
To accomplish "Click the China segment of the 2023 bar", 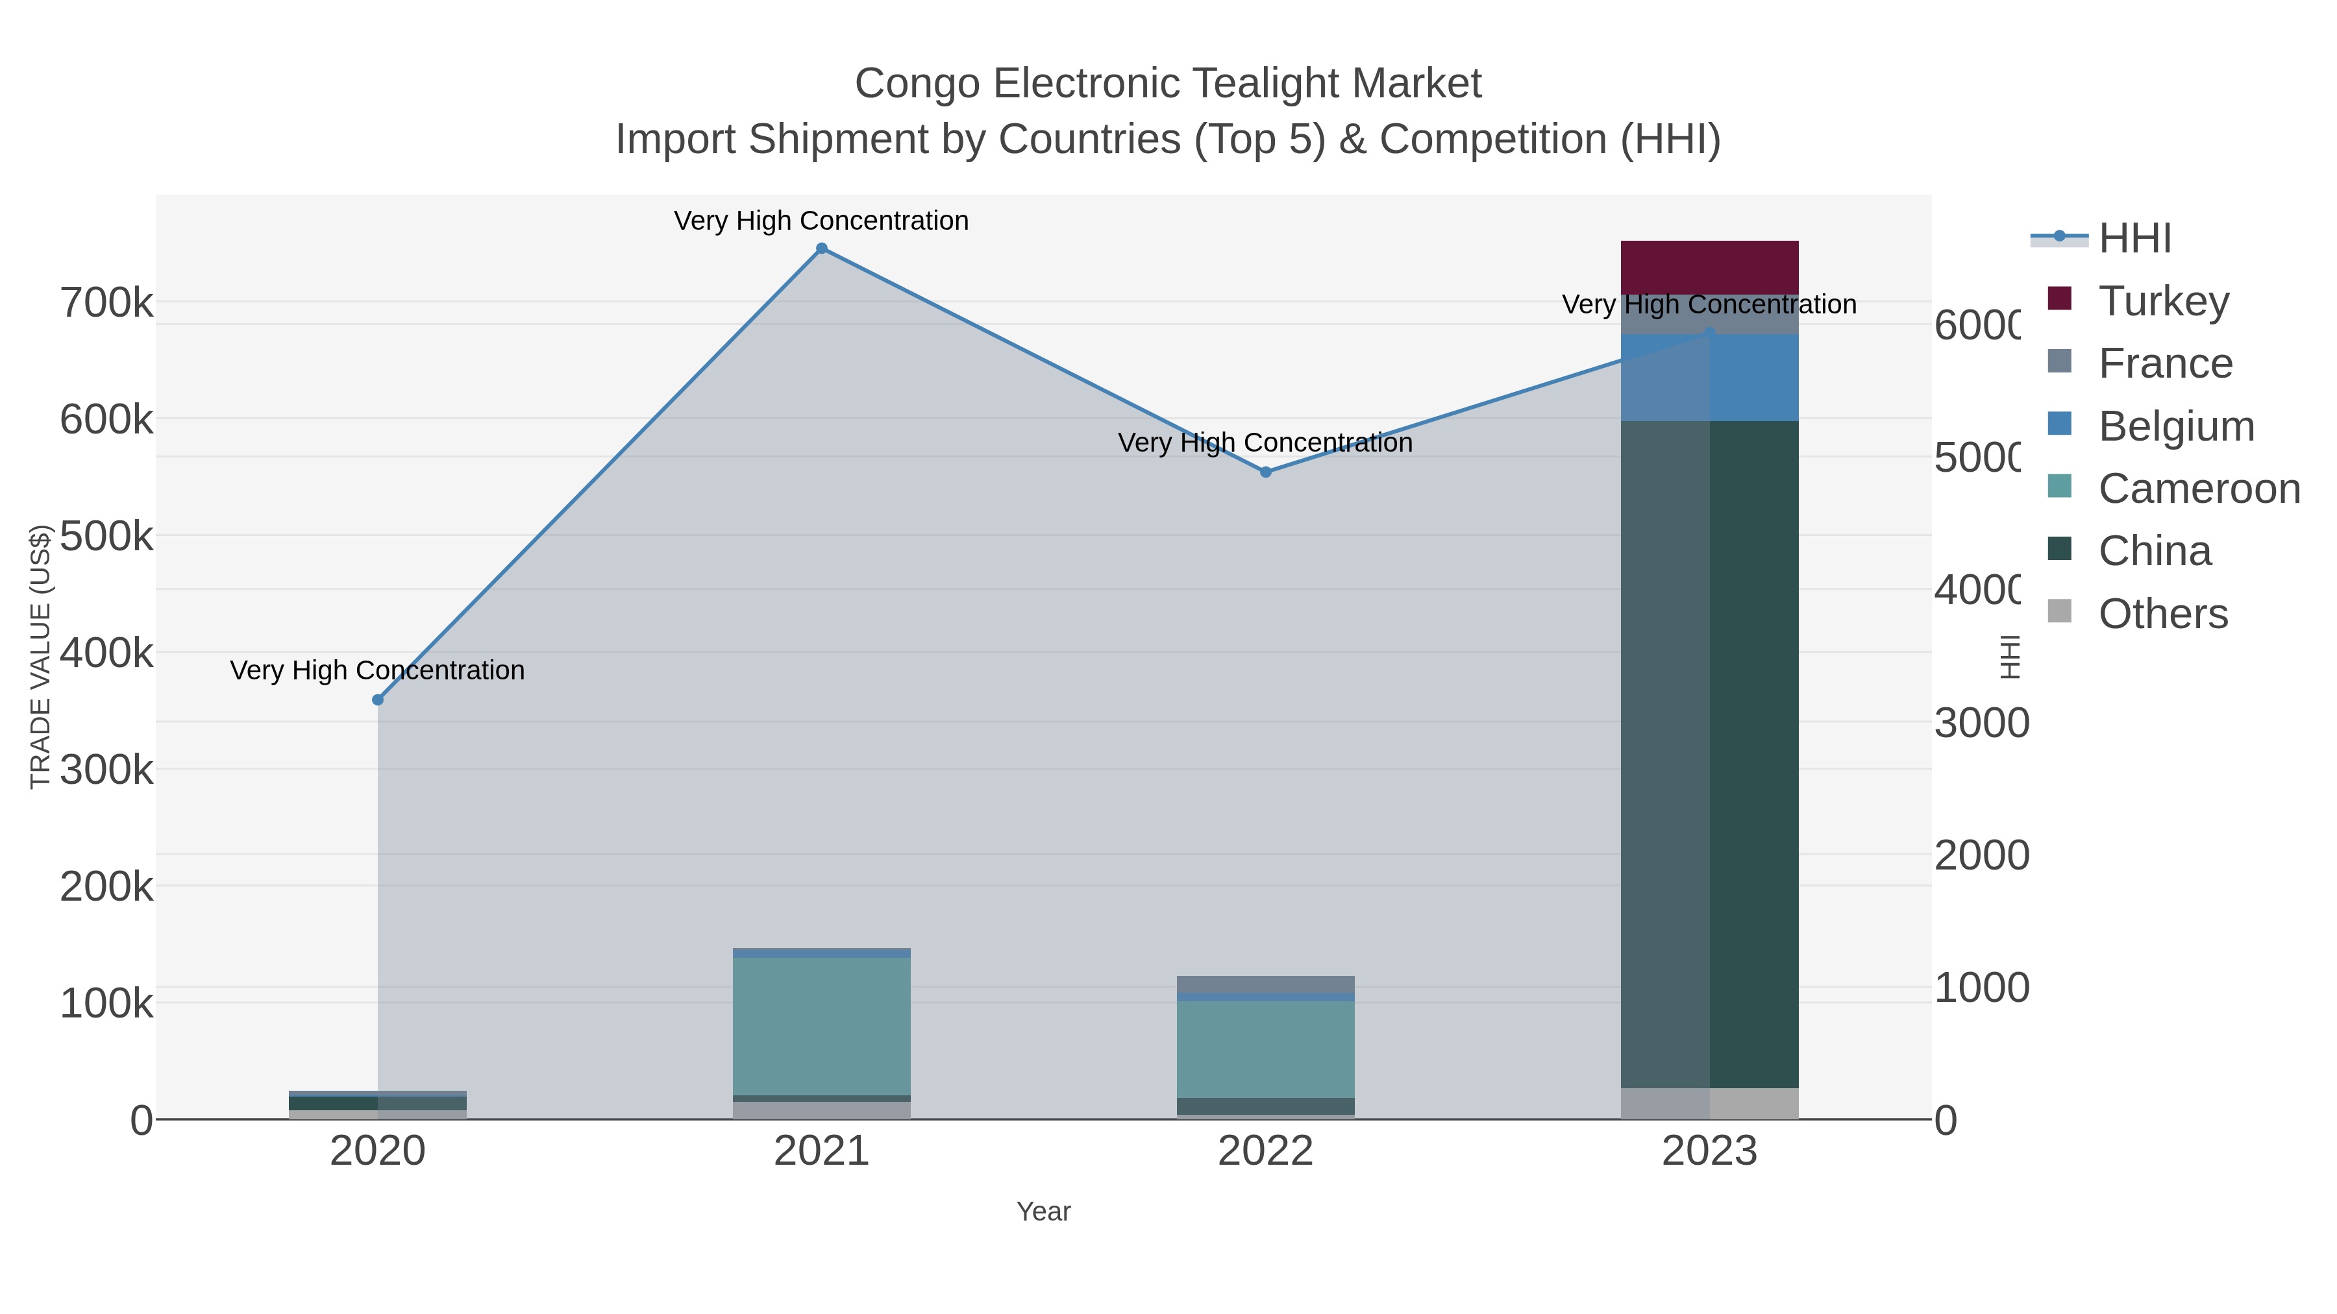I will click(1709, 755).
